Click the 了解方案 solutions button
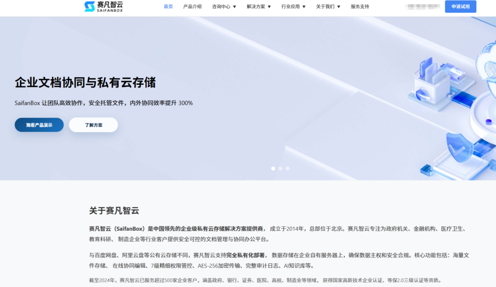The height and width of the screenshot is (287, 496). pyautogui.click(x=93, y=125)
